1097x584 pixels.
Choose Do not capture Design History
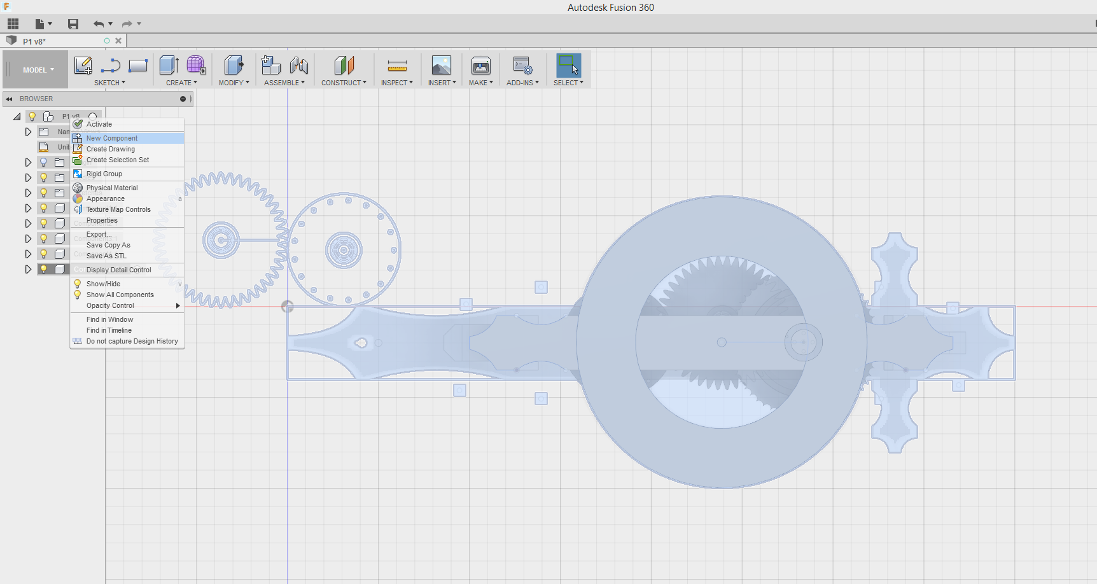(127, 341)
